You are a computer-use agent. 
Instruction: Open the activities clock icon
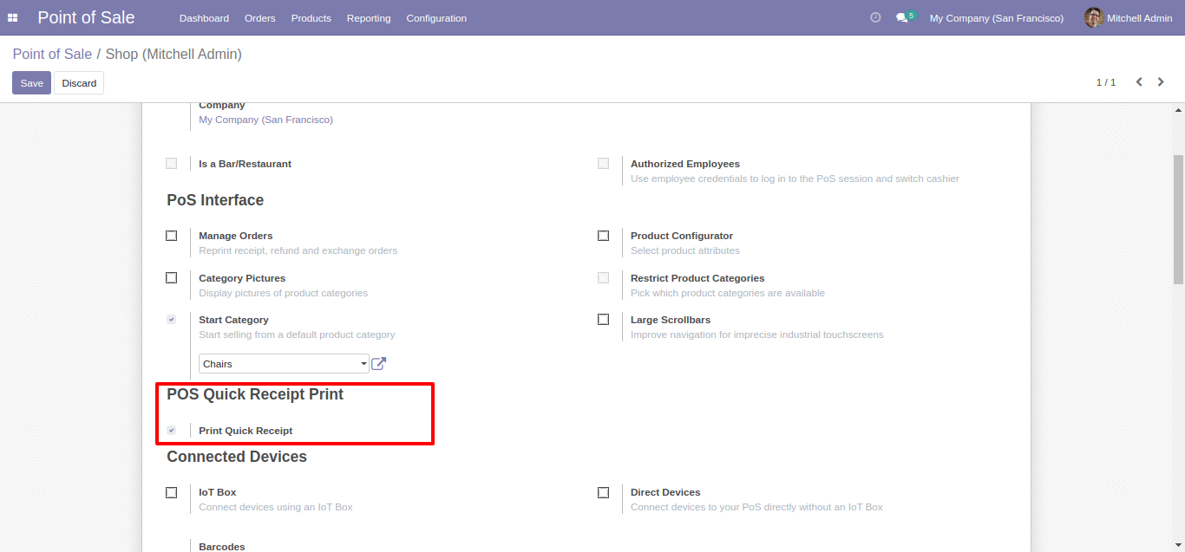pos(875,17)
